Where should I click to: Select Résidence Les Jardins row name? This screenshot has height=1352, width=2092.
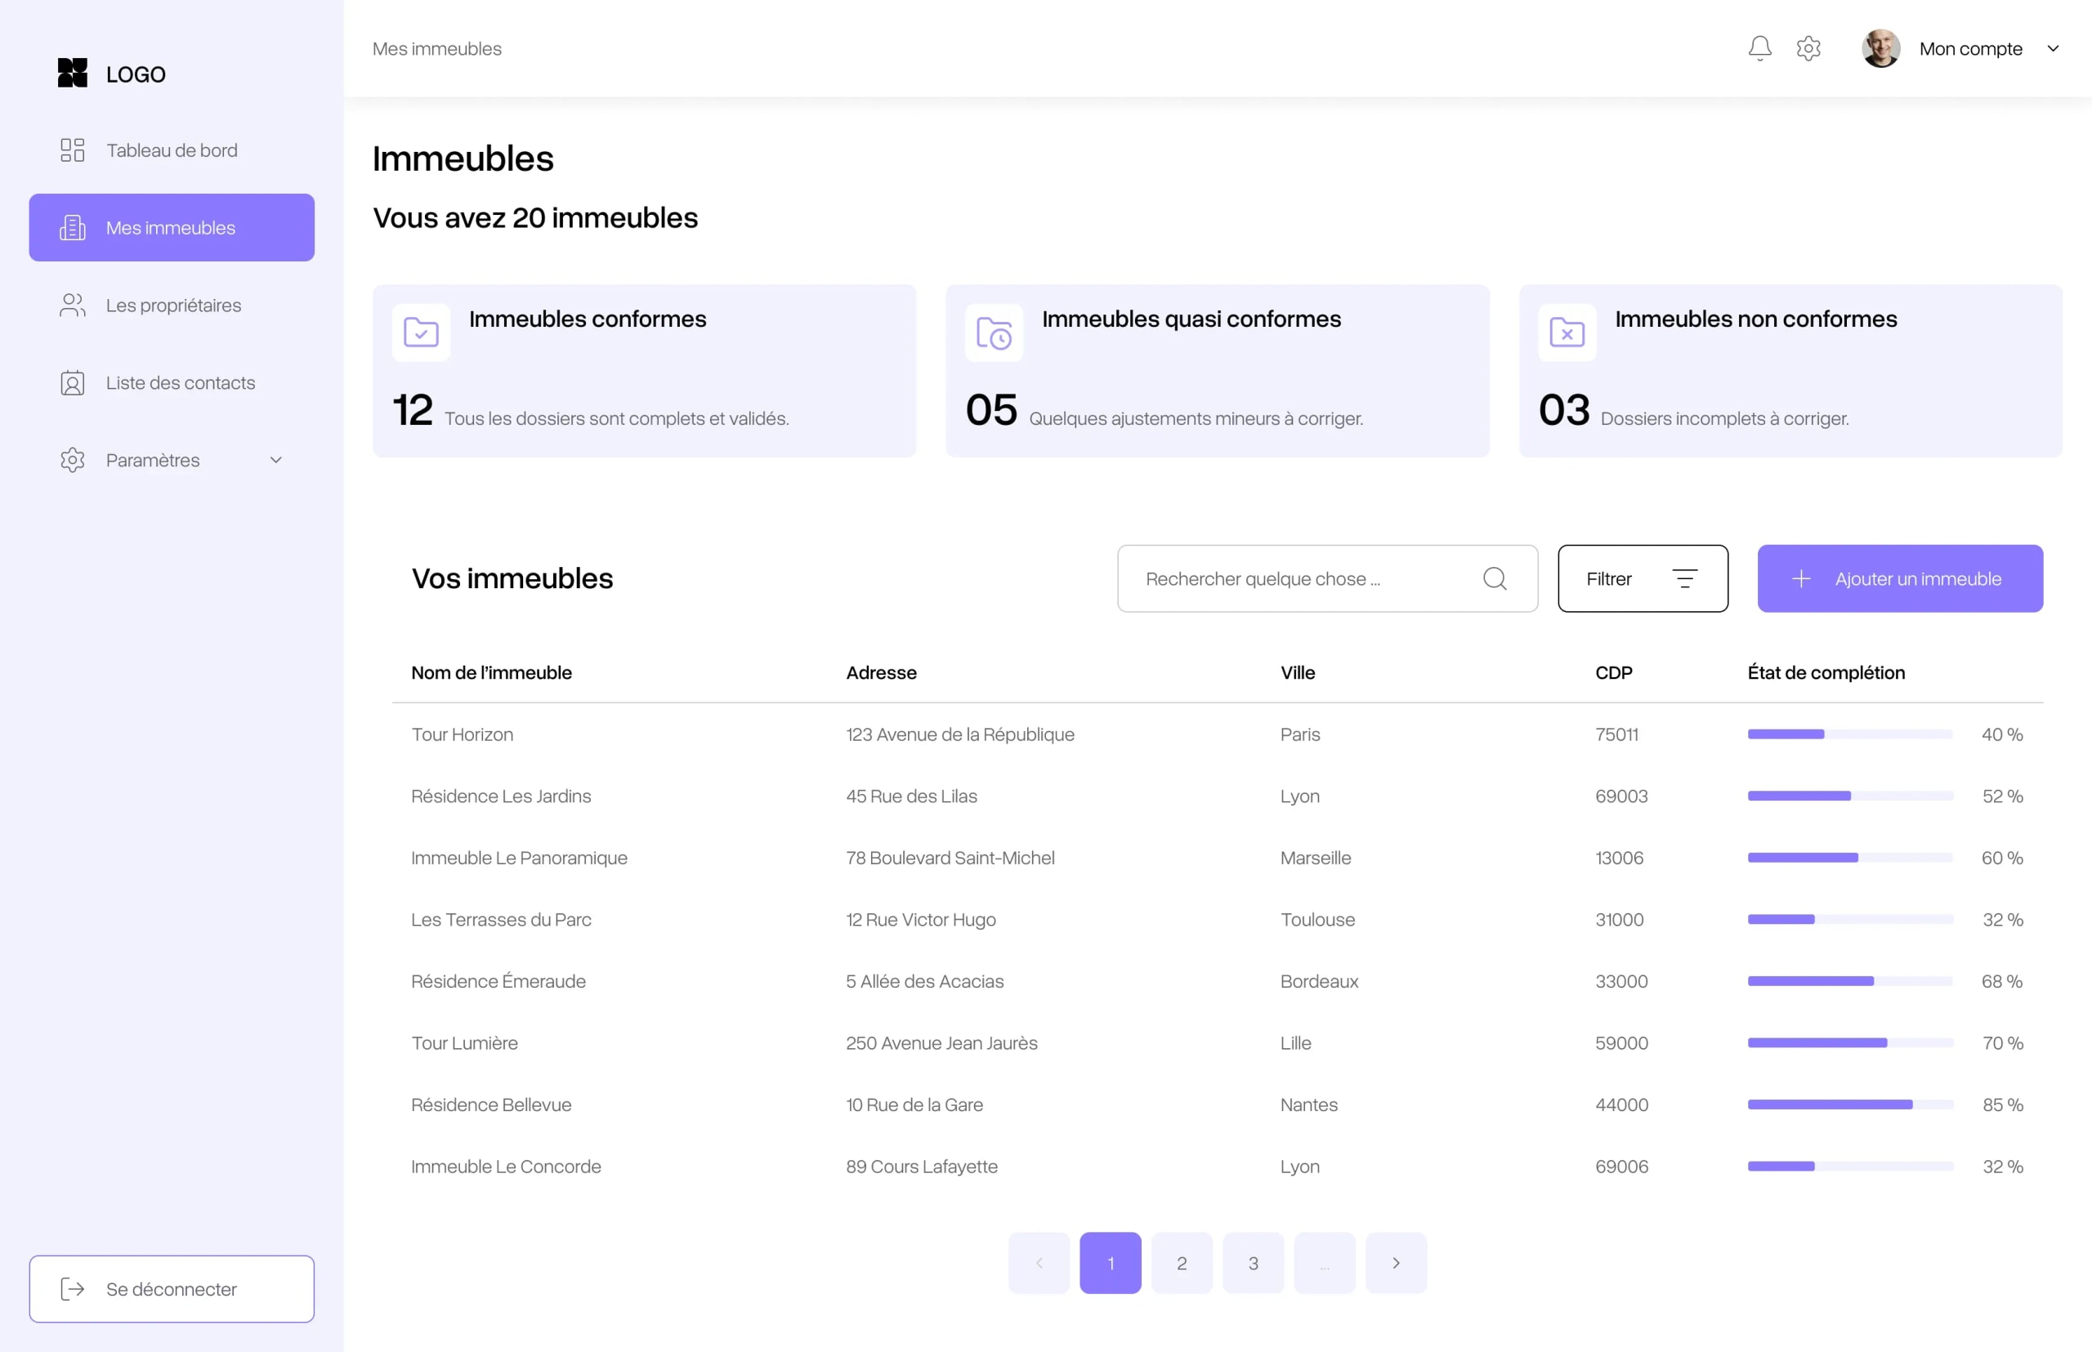(501, 796)
